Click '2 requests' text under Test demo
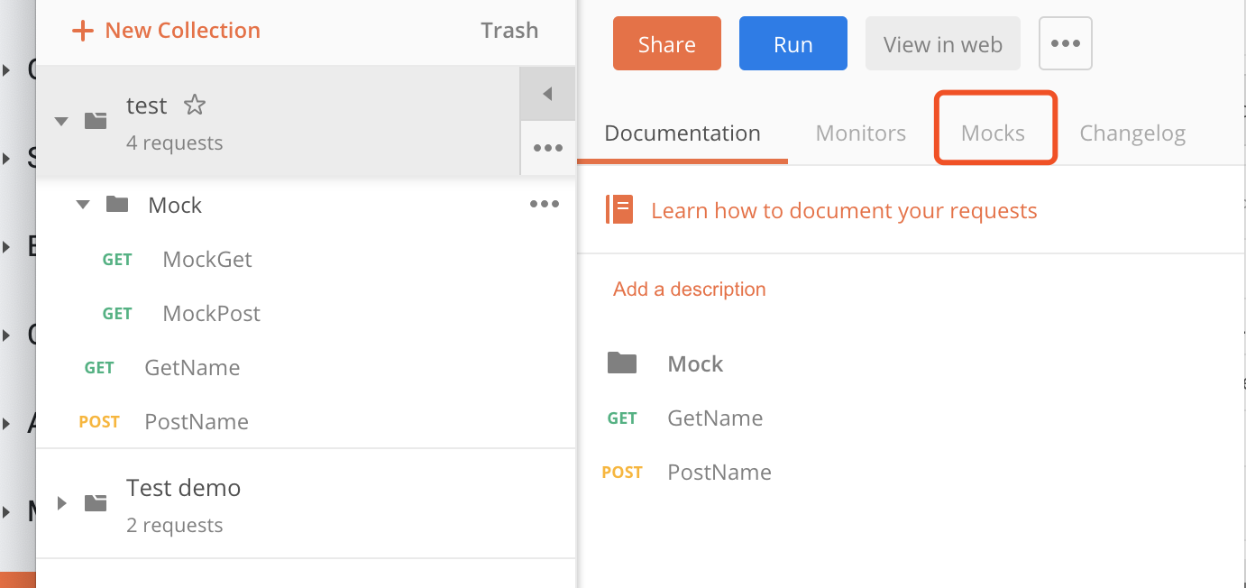The width and height of the screenshot is (1246, 588). (x=175, y=525)
